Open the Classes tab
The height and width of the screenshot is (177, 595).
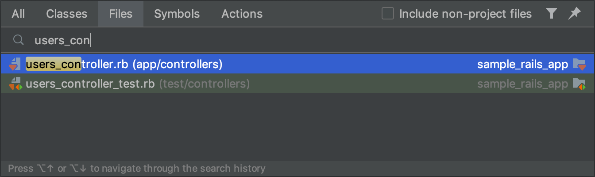(x=66, y=14)
